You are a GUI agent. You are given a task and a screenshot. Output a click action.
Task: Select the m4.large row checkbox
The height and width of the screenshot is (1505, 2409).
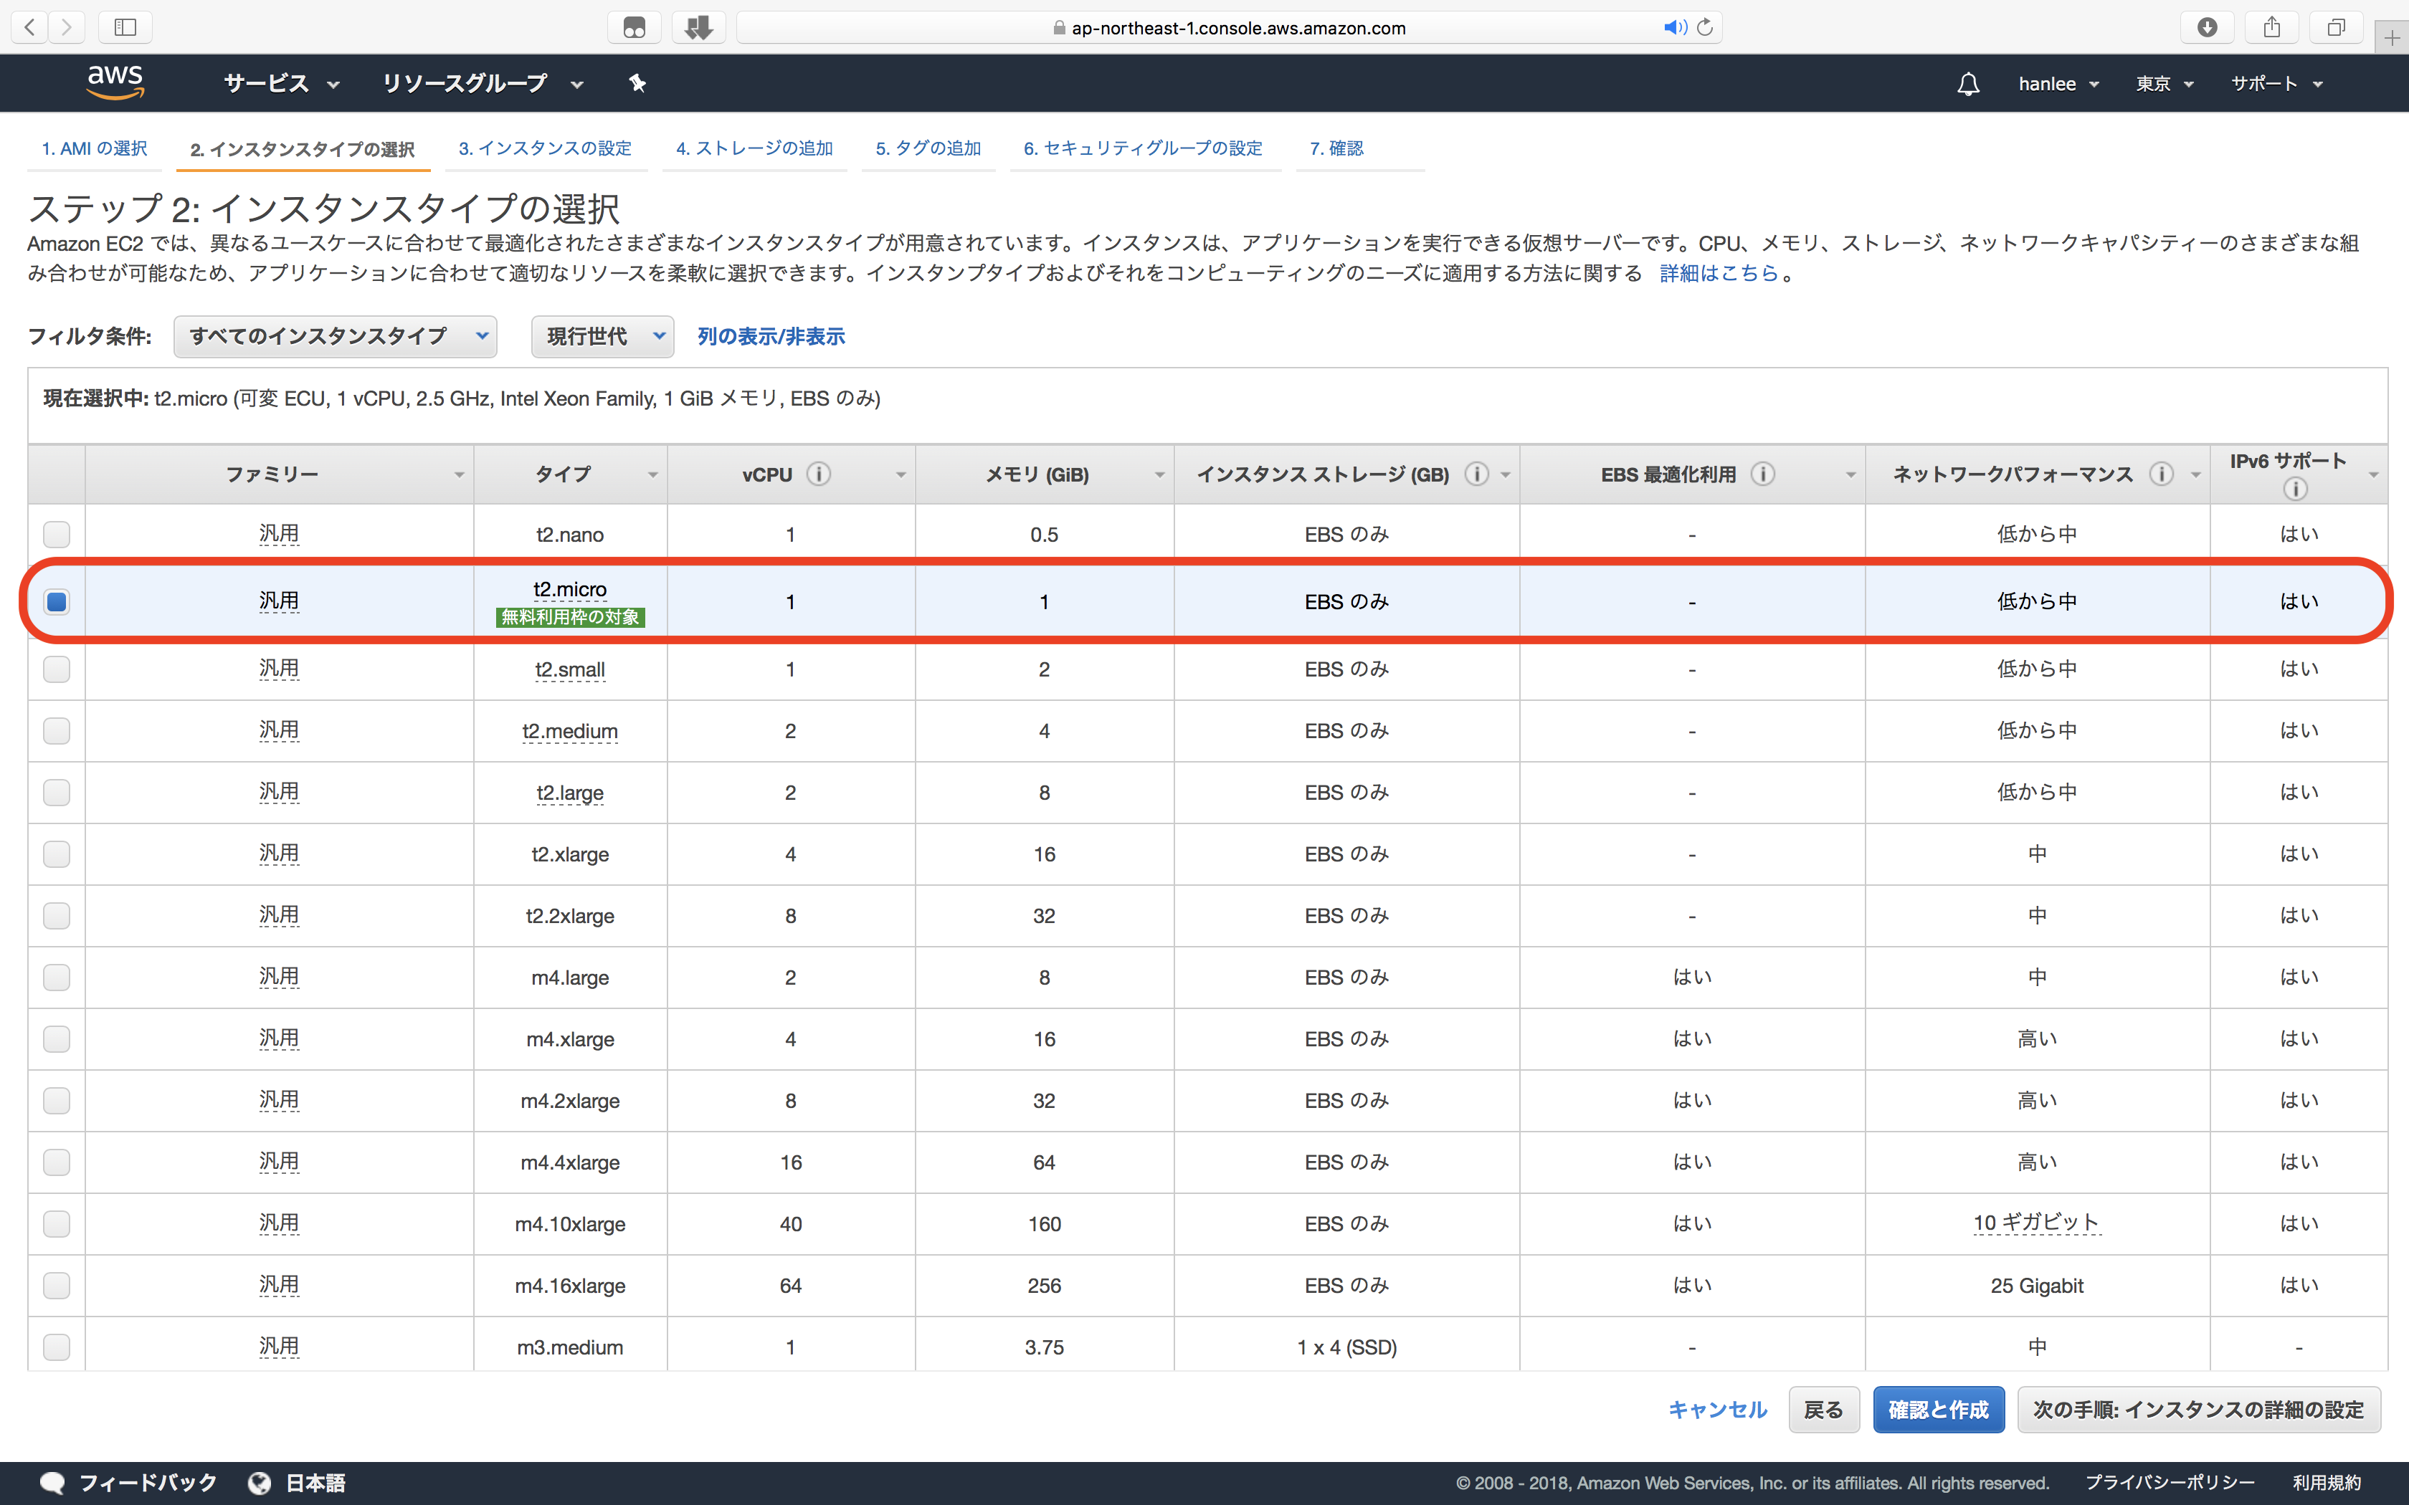(x=57, y=978)
